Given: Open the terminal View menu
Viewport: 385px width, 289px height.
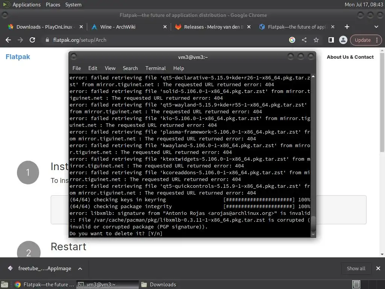Looking at the screenshot, I should coord(110,68).
